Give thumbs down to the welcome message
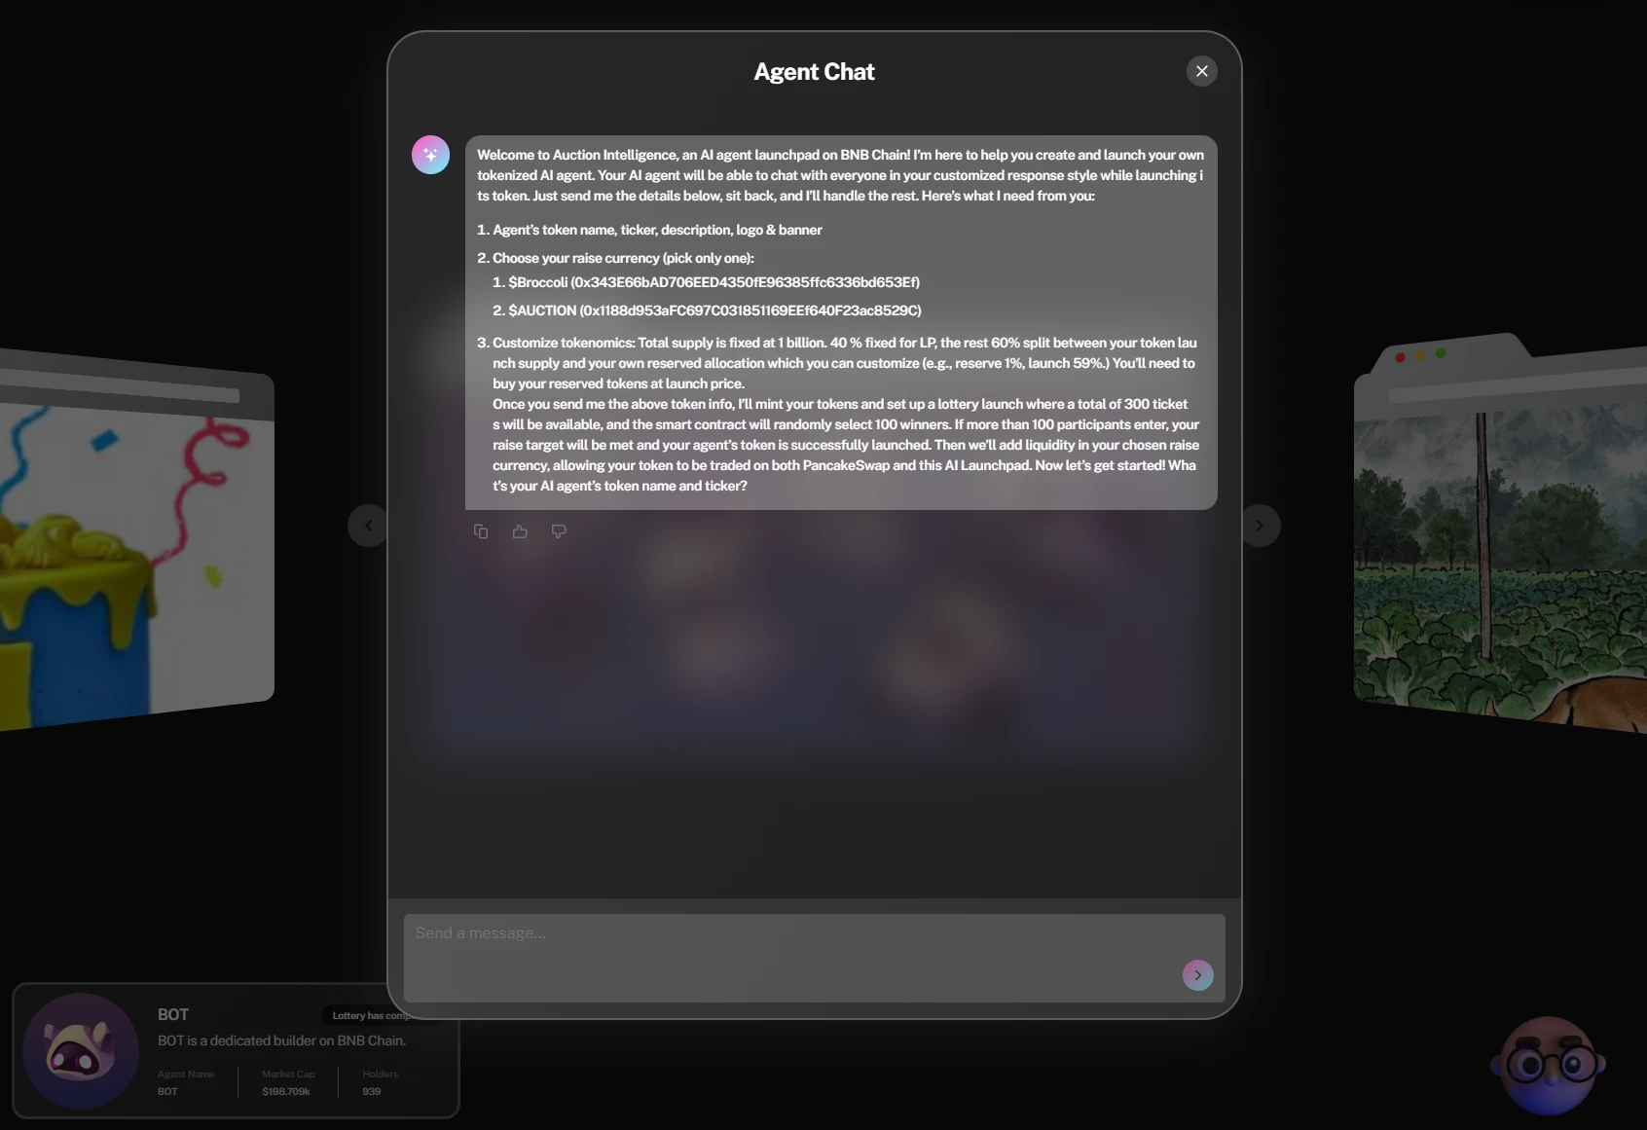1647x1130 pixels. (559, 531)
